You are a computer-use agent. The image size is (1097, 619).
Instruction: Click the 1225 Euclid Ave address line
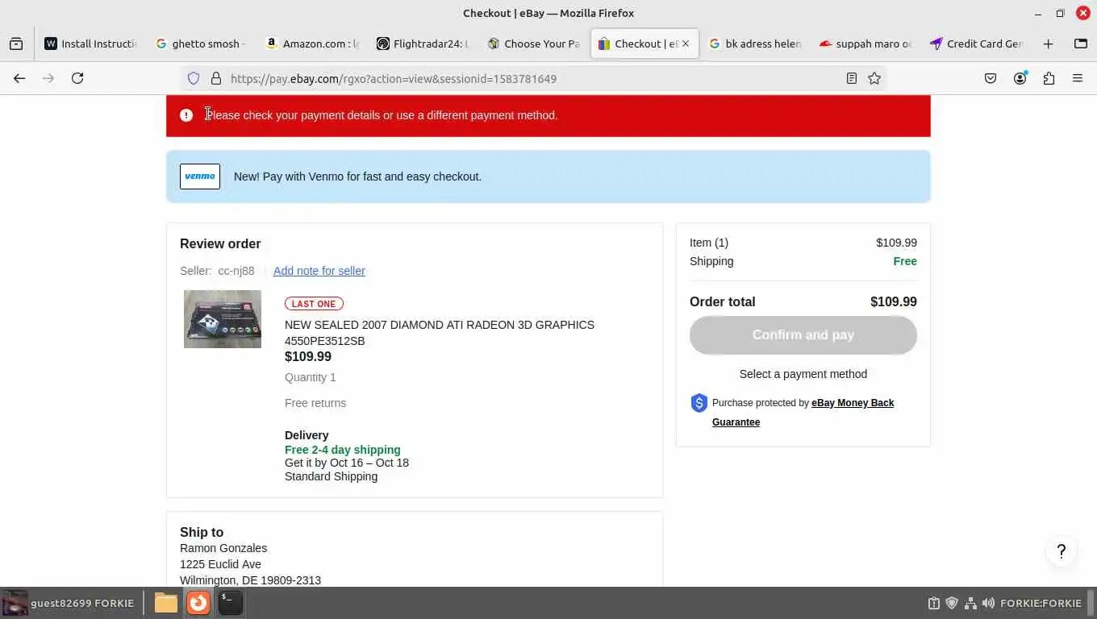[220, 564]
